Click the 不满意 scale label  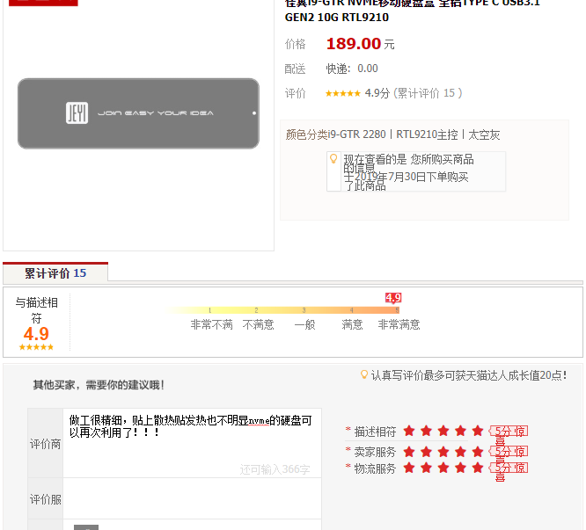pos(258,324)
